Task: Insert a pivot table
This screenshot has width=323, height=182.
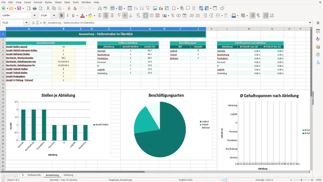Action: coord(167,8)
